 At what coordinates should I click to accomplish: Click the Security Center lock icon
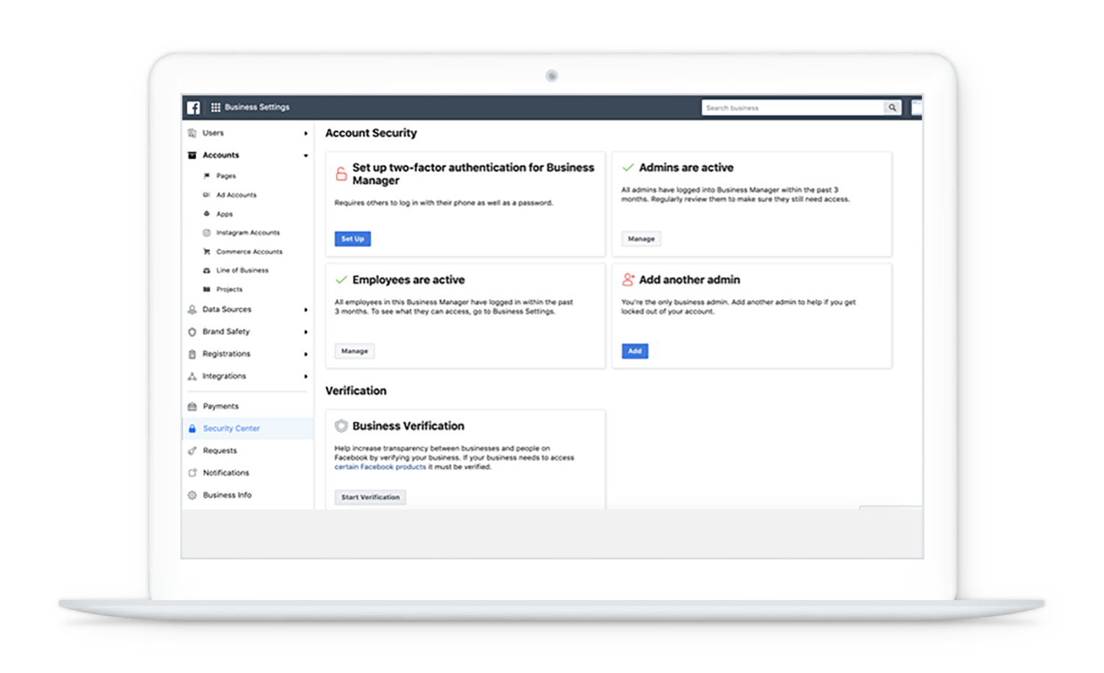[x=192, y=429]
